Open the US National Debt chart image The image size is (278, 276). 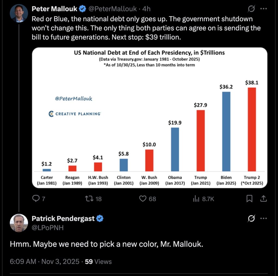click(150, 118)
